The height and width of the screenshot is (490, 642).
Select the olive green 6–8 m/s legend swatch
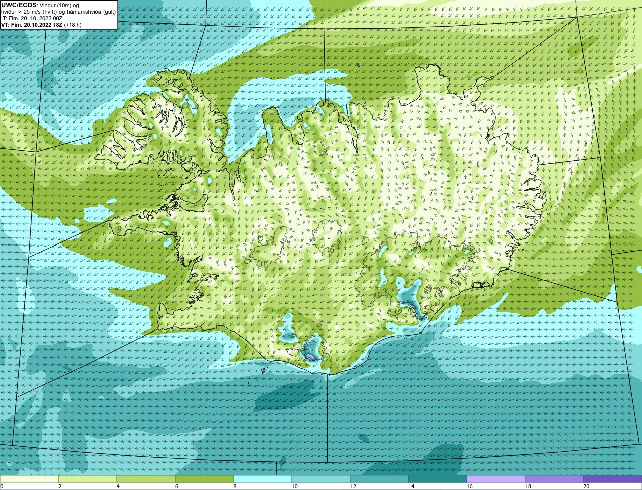pos(204,479)
